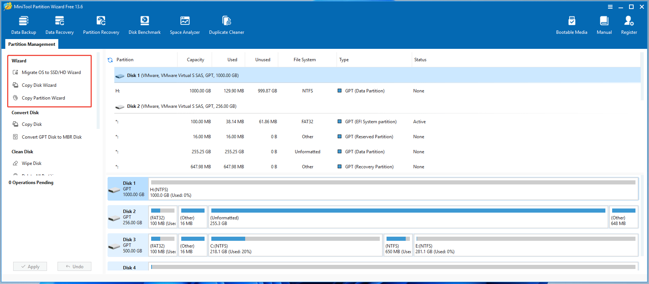Select Disk 1 icon in disk map
The image size is (649, 284).
[114, 190]
